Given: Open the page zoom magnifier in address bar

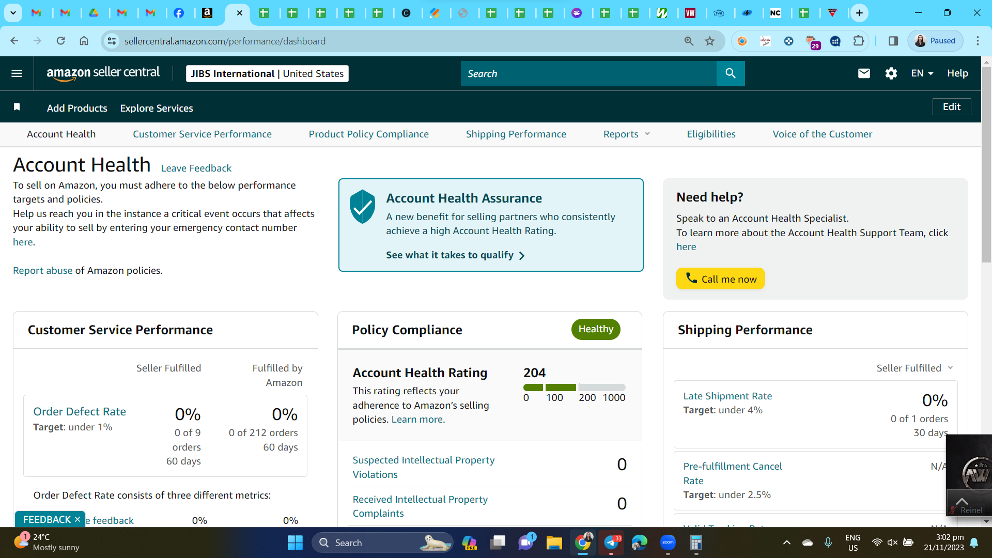Looking at the screenshot, I should coord(689,41).
